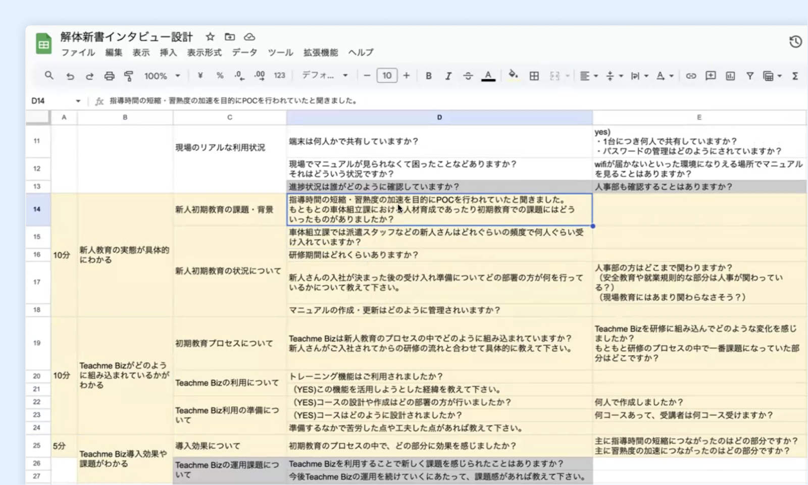Viewport: 808px width, 485px height.
Task: Select column D header
Action: (x=439, y=117)
